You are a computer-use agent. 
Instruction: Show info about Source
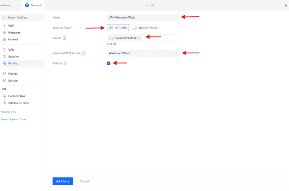(64, 38)
